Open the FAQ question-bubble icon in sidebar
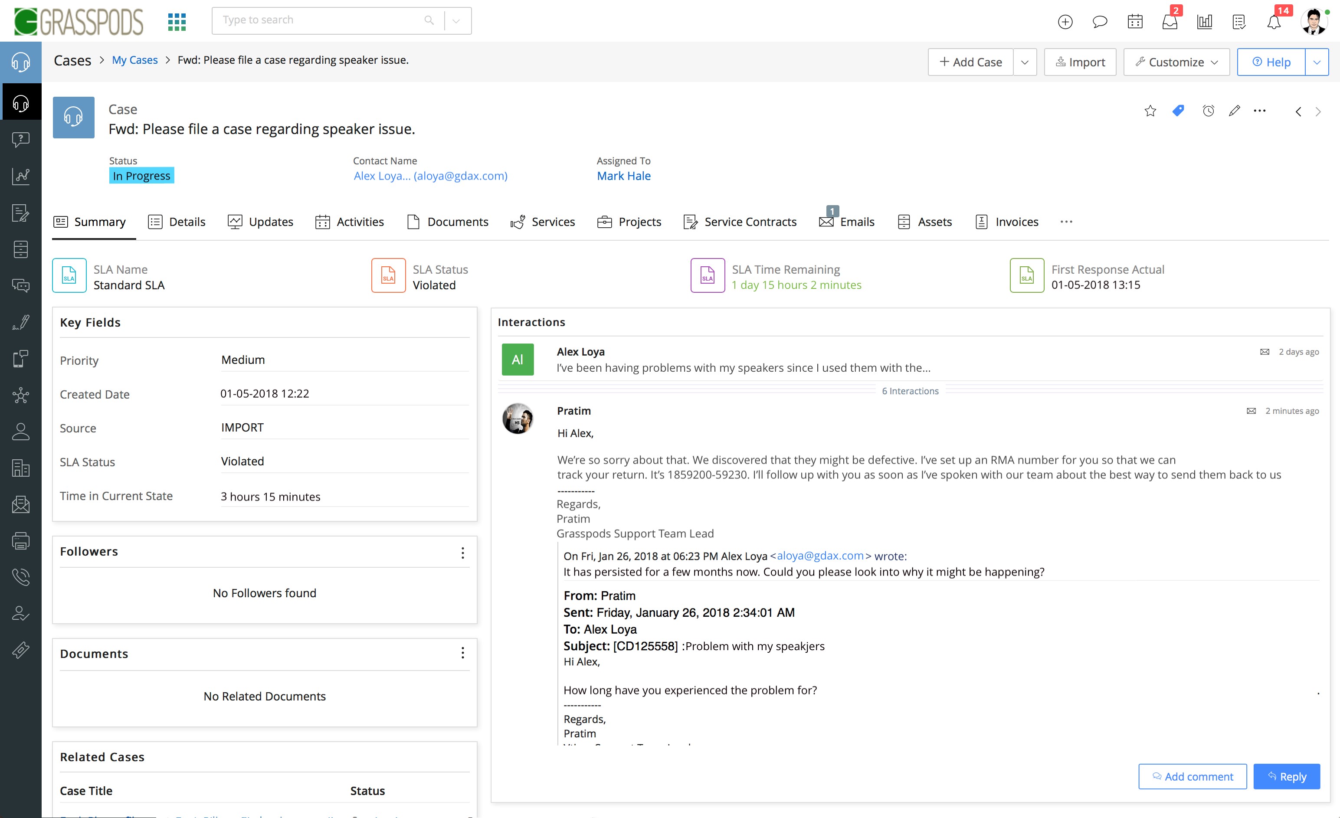1340x818 pixels. pyautogui.click(x=21, y=141)
